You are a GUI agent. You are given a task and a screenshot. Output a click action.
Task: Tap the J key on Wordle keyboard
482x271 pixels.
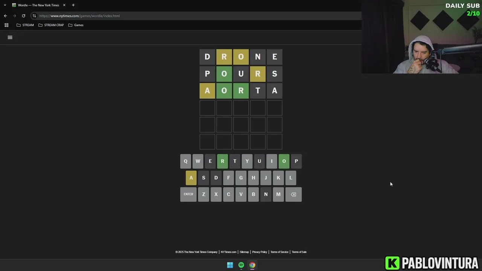click(265, 178)
